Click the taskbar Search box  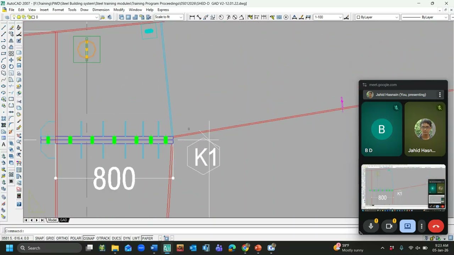click(49, 248)
